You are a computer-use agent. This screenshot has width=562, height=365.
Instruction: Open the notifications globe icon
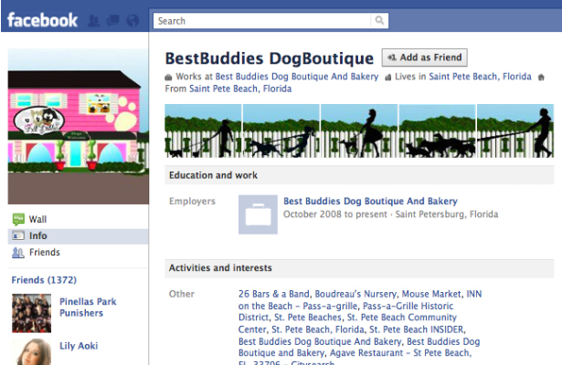pyautogui.click(x=133, y=20)
